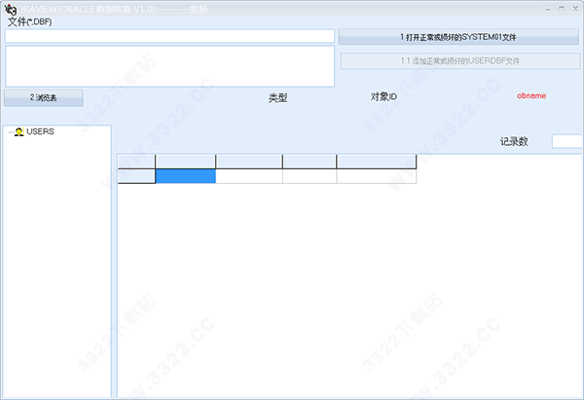
Task: Click the open SYSTEM01 file button
Action: [458, 37]
